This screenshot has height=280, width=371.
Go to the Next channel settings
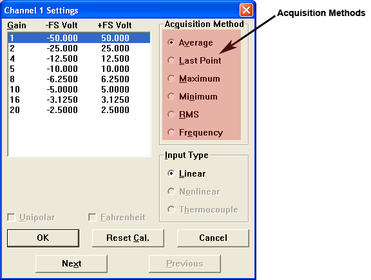(71, 263)
